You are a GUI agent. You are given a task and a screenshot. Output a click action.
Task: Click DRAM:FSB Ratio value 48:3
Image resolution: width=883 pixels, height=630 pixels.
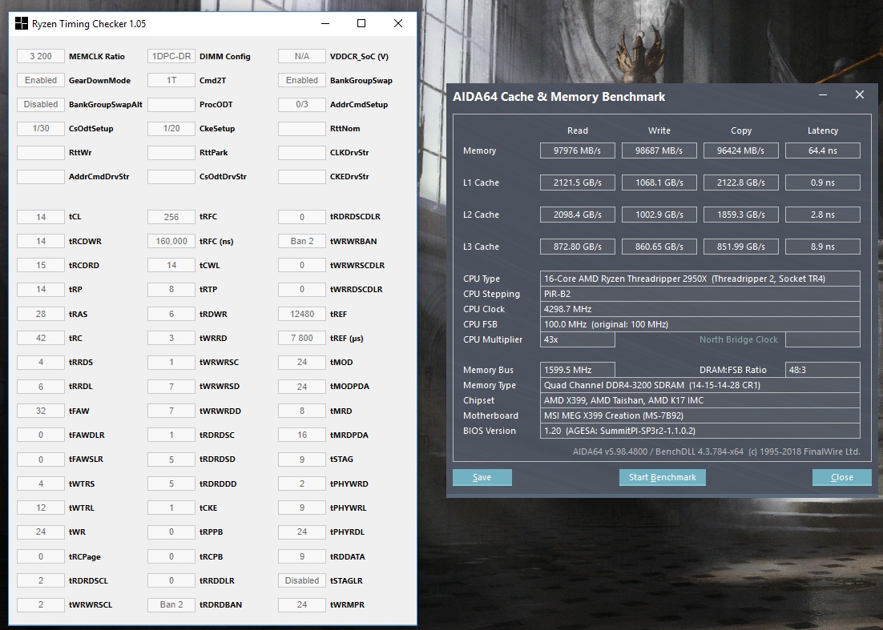point(823,370)
